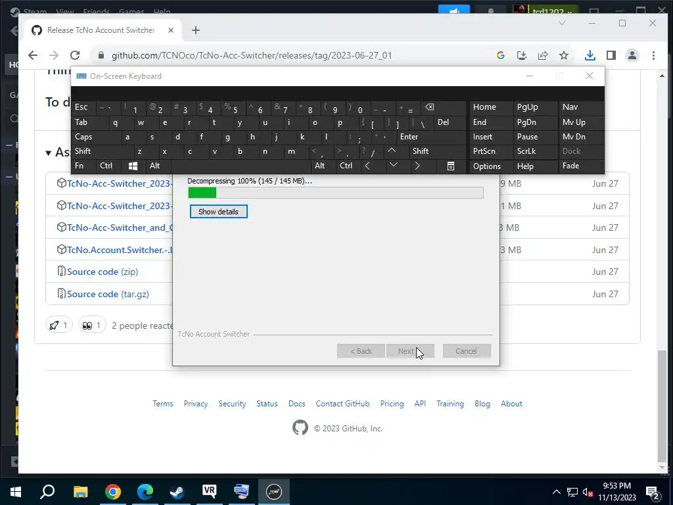The width and height of the screenshot is (673, 505).
Task: Tap the context menu key on On-Screen Keyboard
Action: [451, 166]
